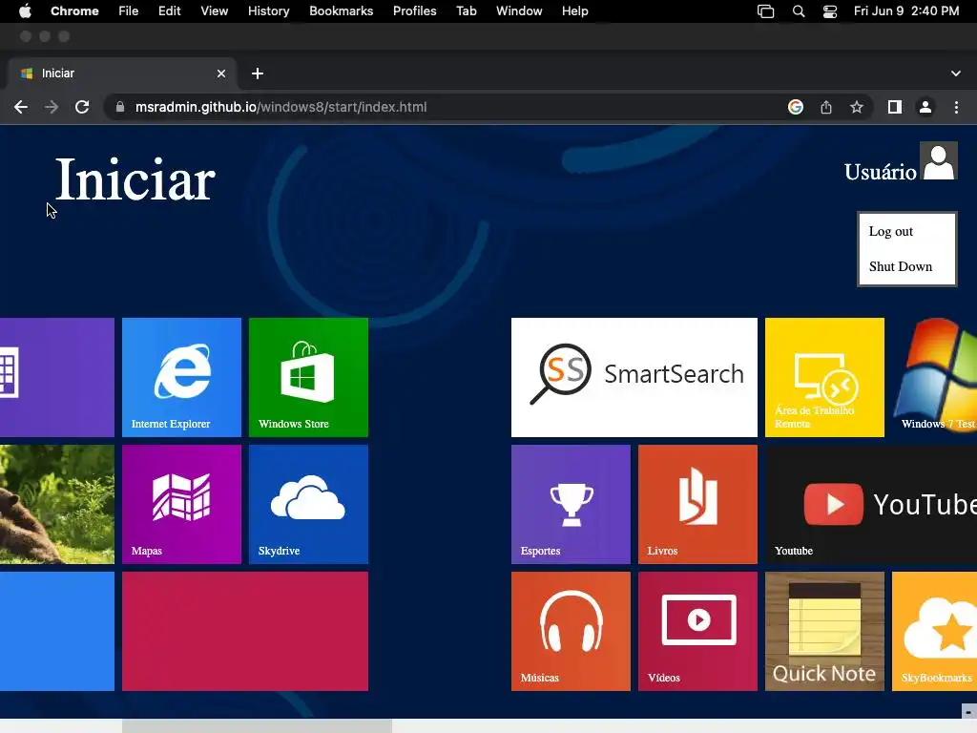Screen dimensions: 977x733
Task: Open the Livros tile
Action: 697,504
